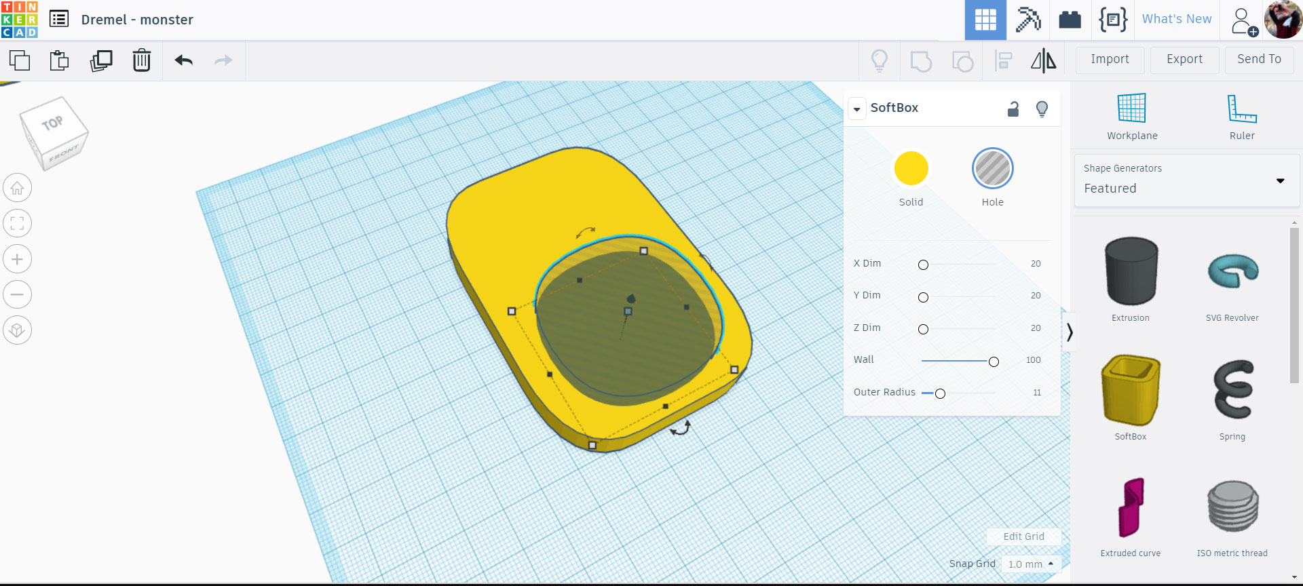The height and width of the screenshot is (586, 1303).
Task: Switch to 3D design grid view
Action: [x=985, y=20]
